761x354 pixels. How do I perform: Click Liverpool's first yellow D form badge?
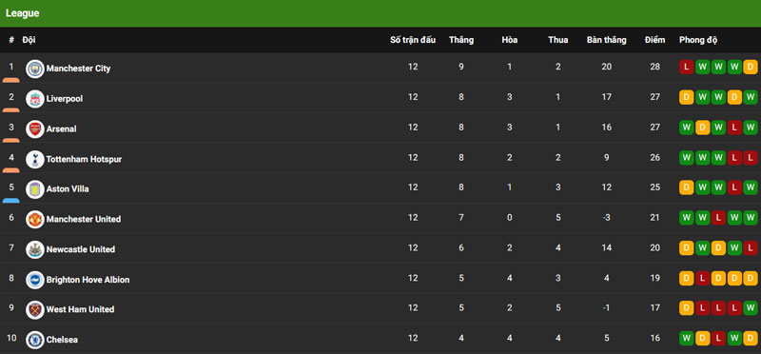(x=686, y=97)
